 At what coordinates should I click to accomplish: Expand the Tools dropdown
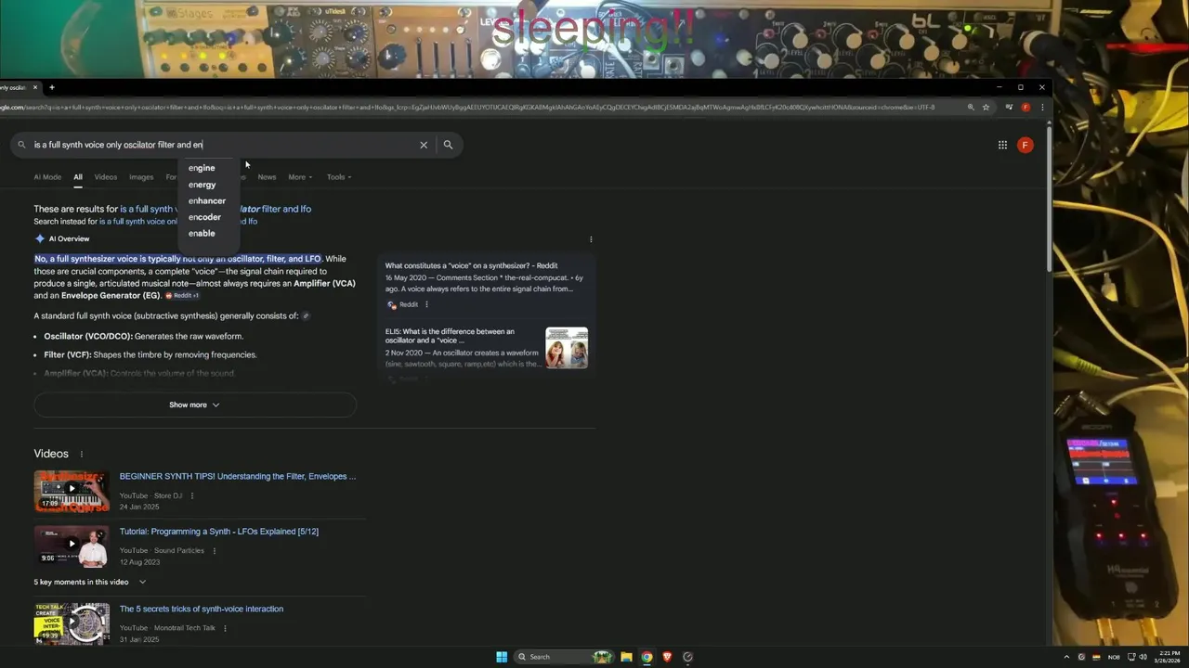click(x=339, y=176)
